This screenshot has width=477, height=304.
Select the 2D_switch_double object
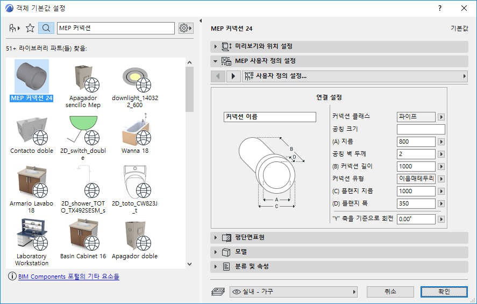click(83, 138)
